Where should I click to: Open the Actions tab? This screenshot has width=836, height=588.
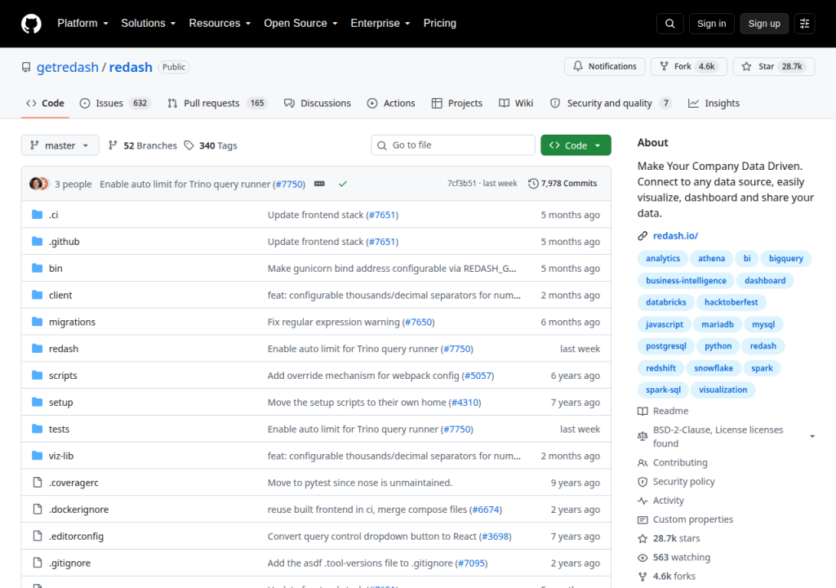(x=391, y=103)
